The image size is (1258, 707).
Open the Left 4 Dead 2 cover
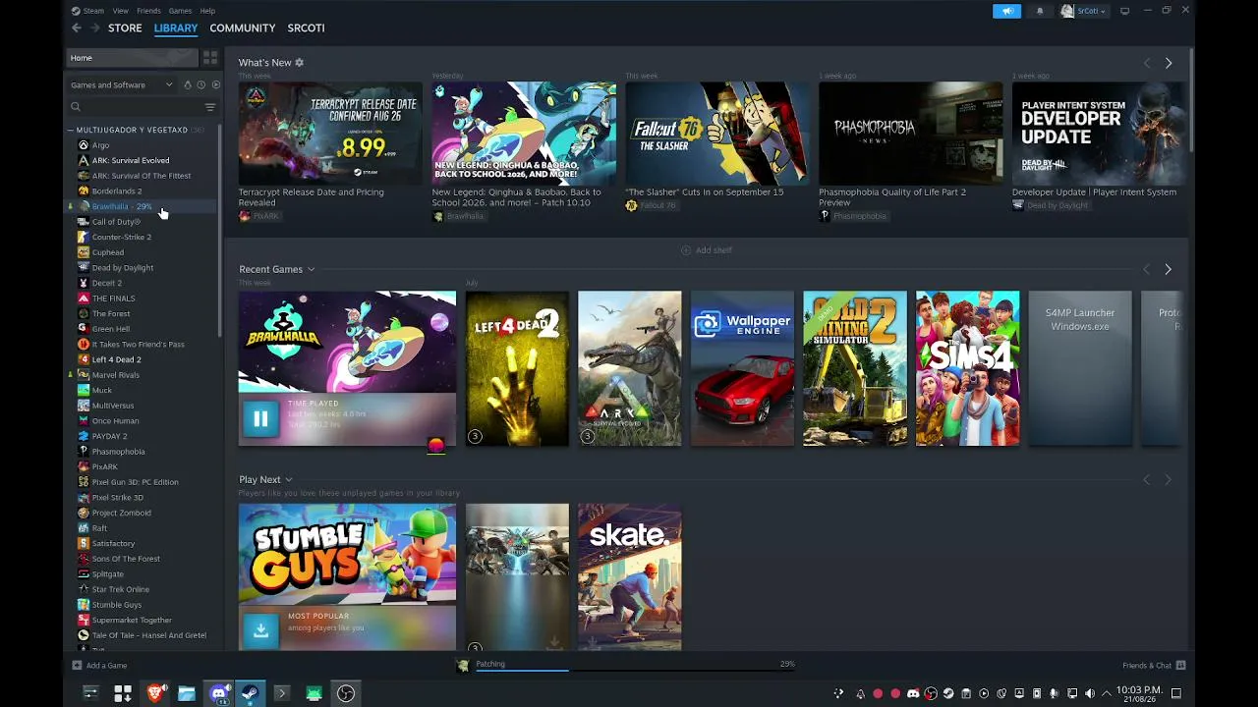click(517, 368)
